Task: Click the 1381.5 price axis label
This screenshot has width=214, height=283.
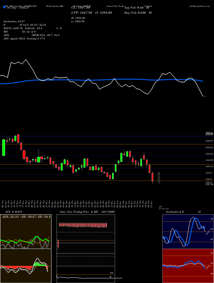Action: pyautogui.click(x=209, y=173)
